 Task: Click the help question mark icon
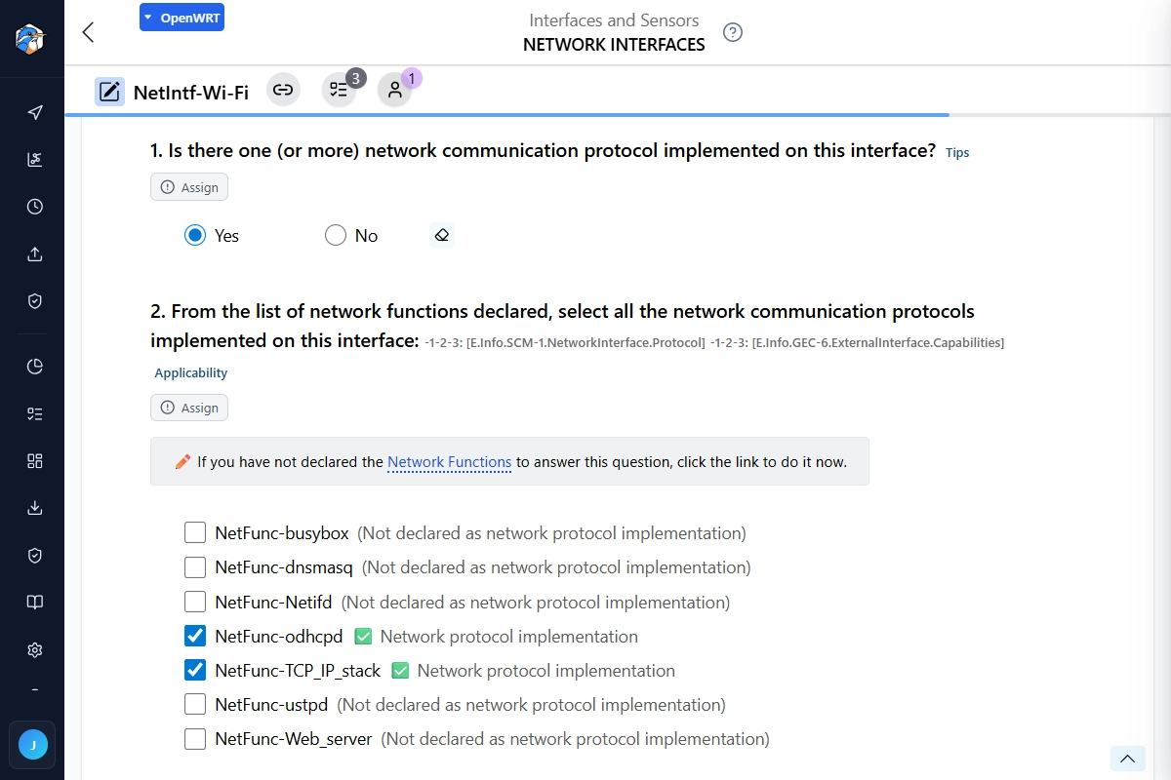pos(733,32)
